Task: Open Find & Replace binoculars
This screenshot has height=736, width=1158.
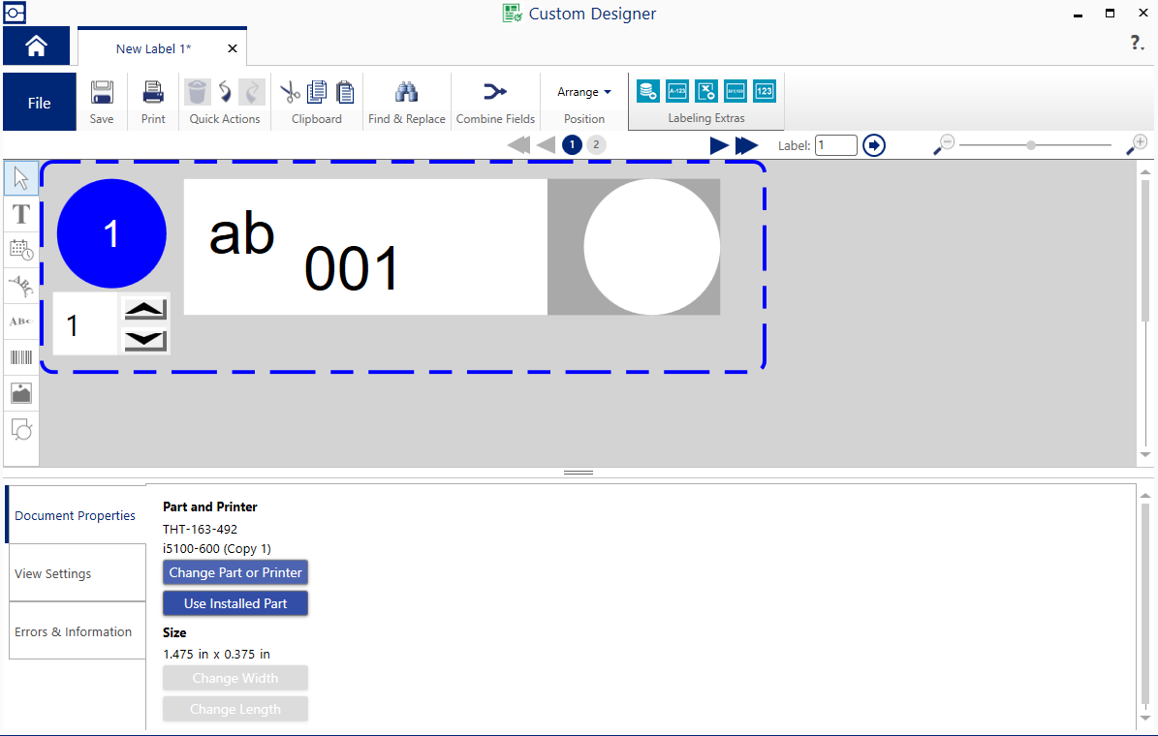Action: point(406,93)
